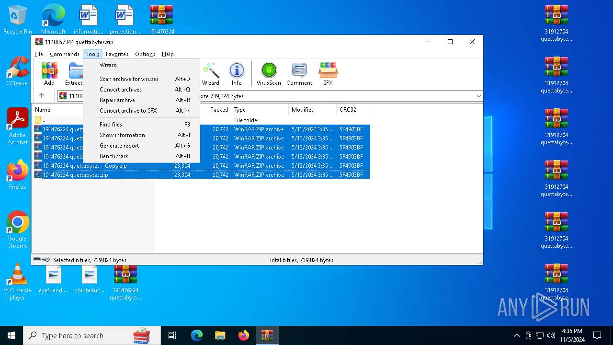Sort by Type column header
613x345 pixels.
pyautogui.click(x=260, y=110)
